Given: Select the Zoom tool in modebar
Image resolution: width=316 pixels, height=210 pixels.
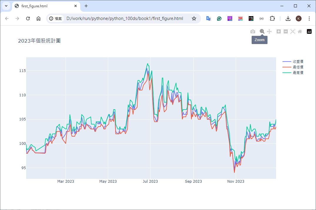Looking at the screenshot, I should pos(262,31).
